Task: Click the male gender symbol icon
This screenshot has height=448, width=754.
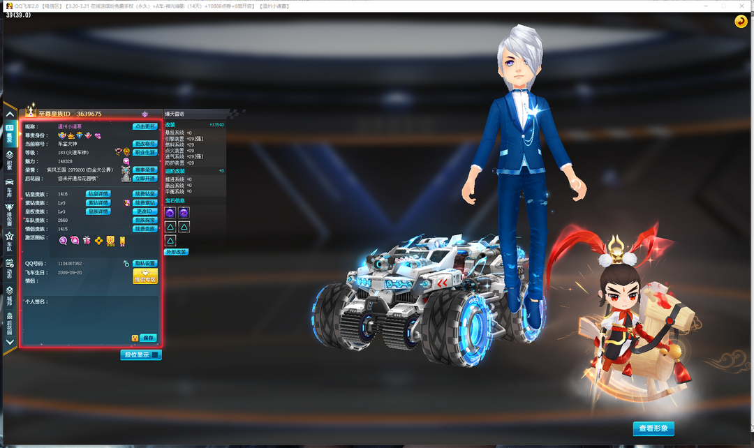Action: [126, 263]
